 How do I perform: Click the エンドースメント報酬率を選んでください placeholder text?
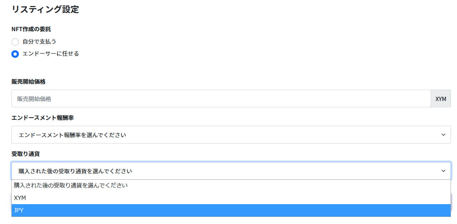click(72, 135)
